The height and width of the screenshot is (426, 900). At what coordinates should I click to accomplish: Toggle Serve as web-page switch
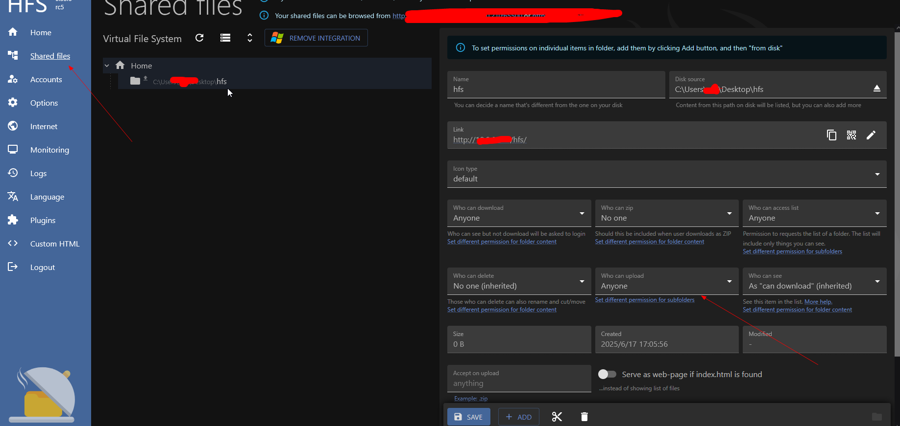(607, 374)
